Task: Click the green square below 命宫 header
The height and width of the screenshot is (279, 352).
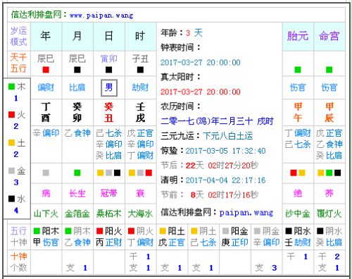Action: point(329,70)
